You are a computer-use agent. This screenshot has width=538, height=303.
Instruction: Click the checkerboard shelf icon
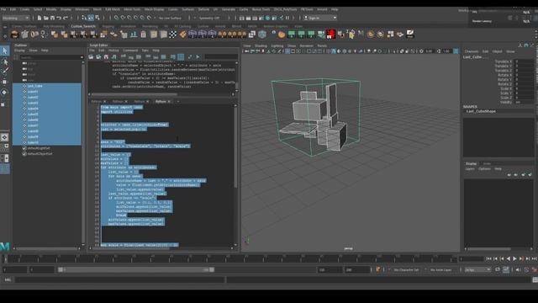(173, 35)
